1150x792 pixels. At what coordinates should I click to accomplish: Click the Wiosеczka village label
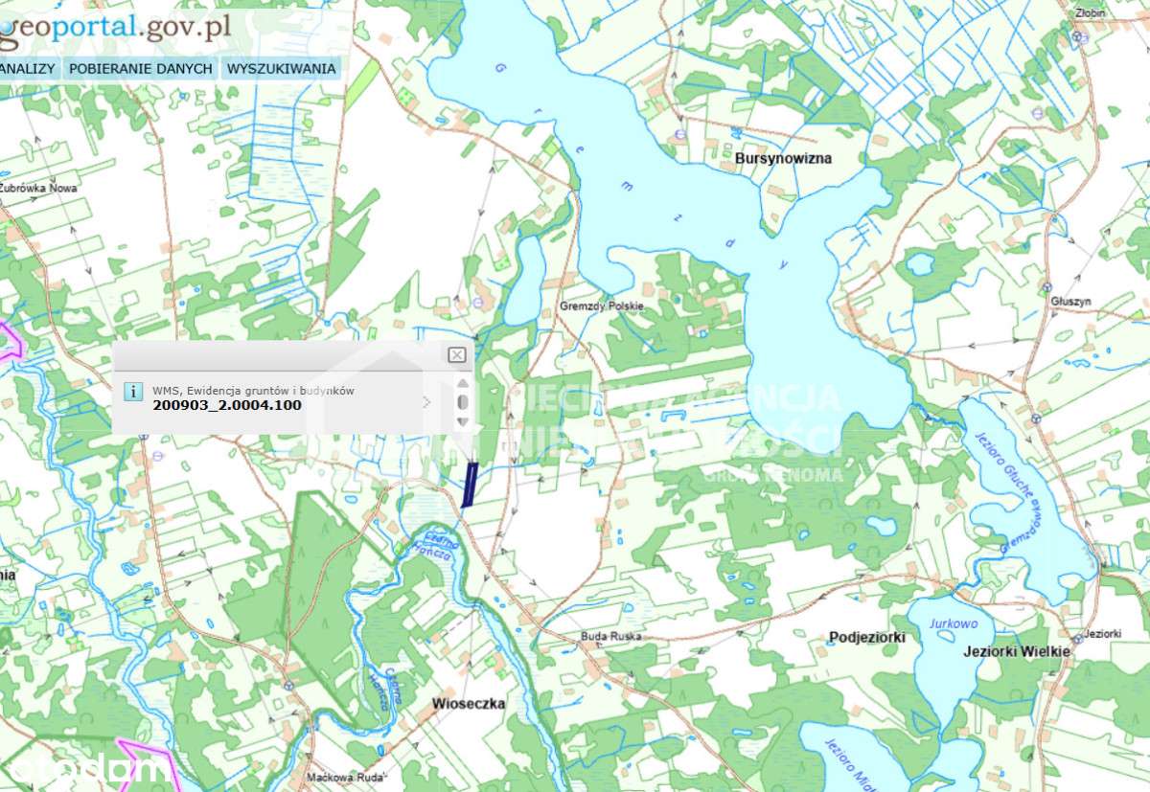(x=468, y=704)
